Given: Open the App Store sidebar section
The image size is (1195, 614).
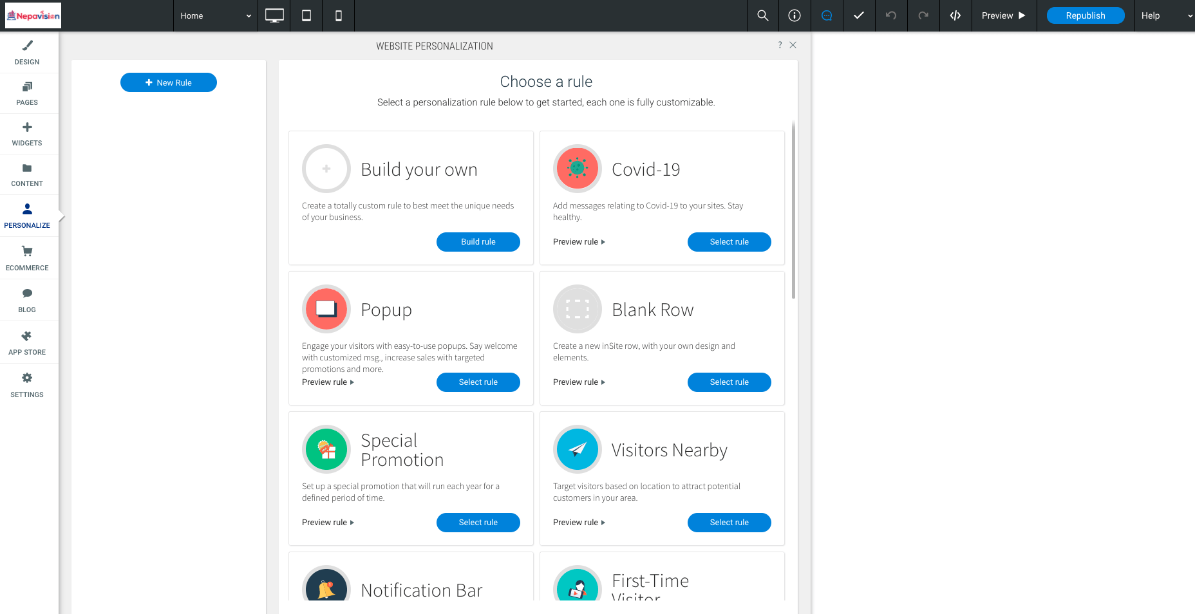Looking at the screenshot, I should (27, 342).
